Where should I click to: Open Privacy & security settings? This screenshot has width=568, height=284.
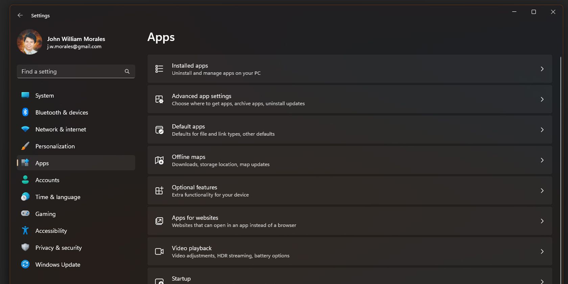click(58, 247)
